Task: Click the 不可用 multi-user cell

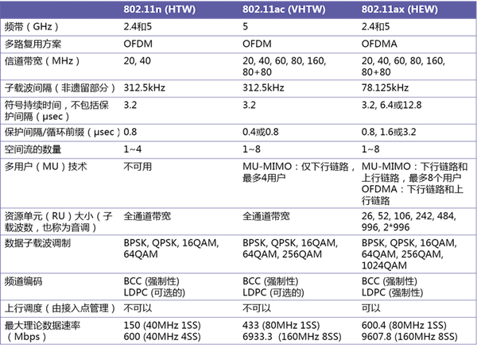Action: tap(138, 167)
